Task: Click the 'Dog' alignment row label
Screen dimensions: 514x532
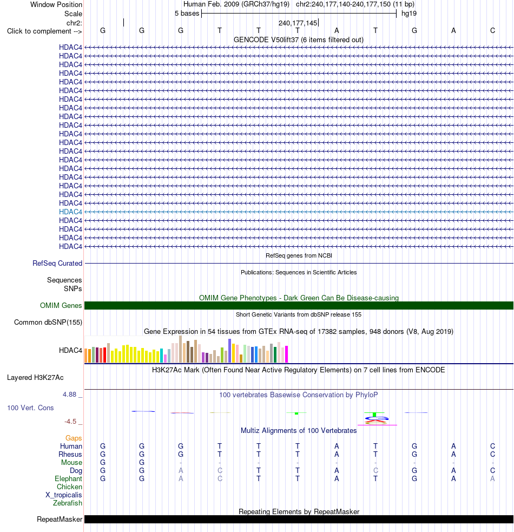Action: click(76, 471)
